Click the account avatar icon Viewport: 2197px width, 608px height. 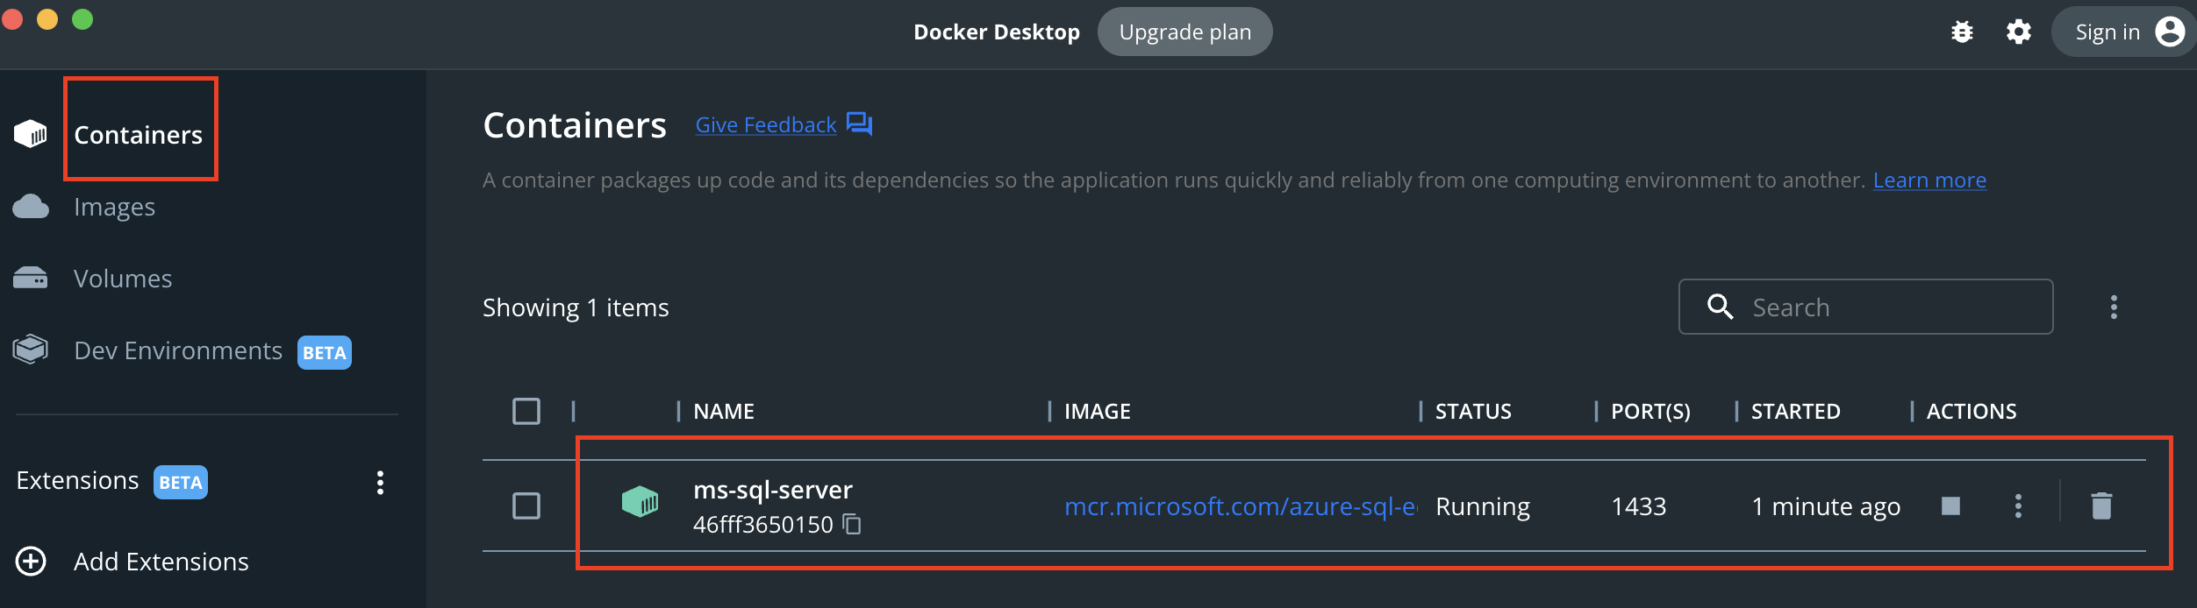2170,32
